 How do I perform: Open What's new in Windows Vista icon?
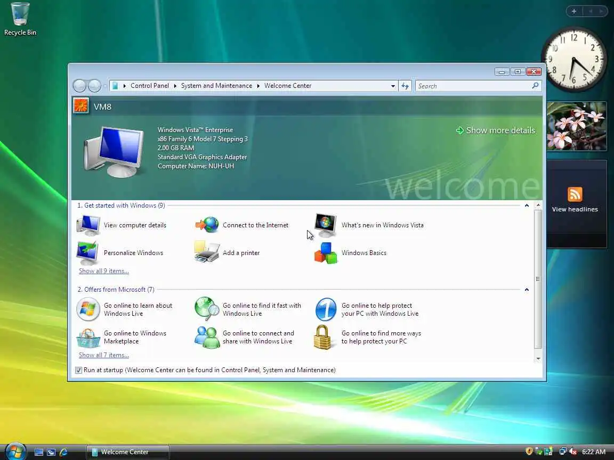[326, 225]
